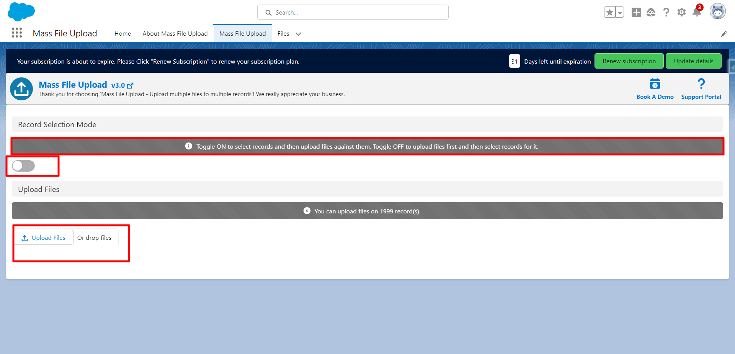The image size is (735, 354).
Task: Click the Upload Files section heading
Action: pyautogui.click(x=39, y=189)
